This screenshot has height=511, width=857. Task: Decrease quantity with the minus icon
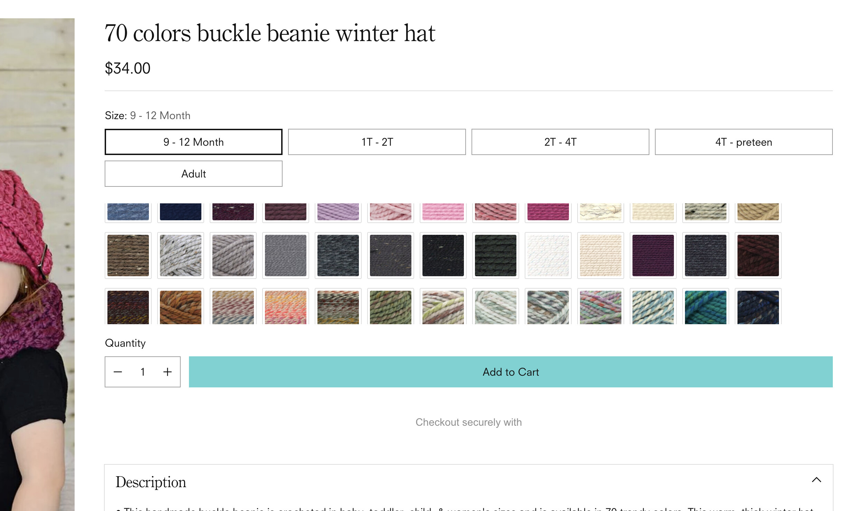coord(118,372)
